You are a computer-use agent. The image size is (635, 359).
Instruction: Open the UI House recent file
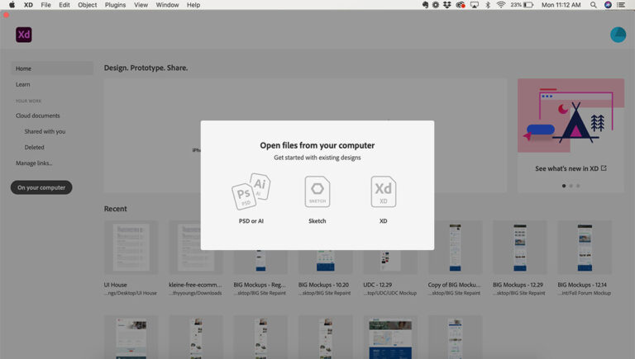click(x=131, y=248)
